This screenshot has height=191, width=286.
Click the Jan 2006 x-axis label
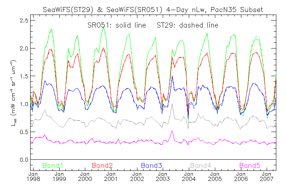pos(241,176)
